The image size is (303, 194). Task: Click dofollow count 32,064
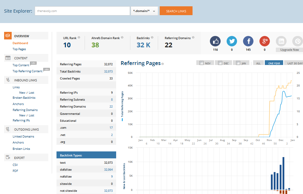[108, 169]
